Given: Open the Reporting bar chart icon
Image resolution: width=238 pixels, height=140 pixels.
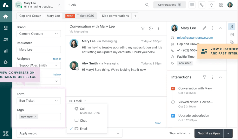Looking at the screenshot, I should (x=5, y=51).
